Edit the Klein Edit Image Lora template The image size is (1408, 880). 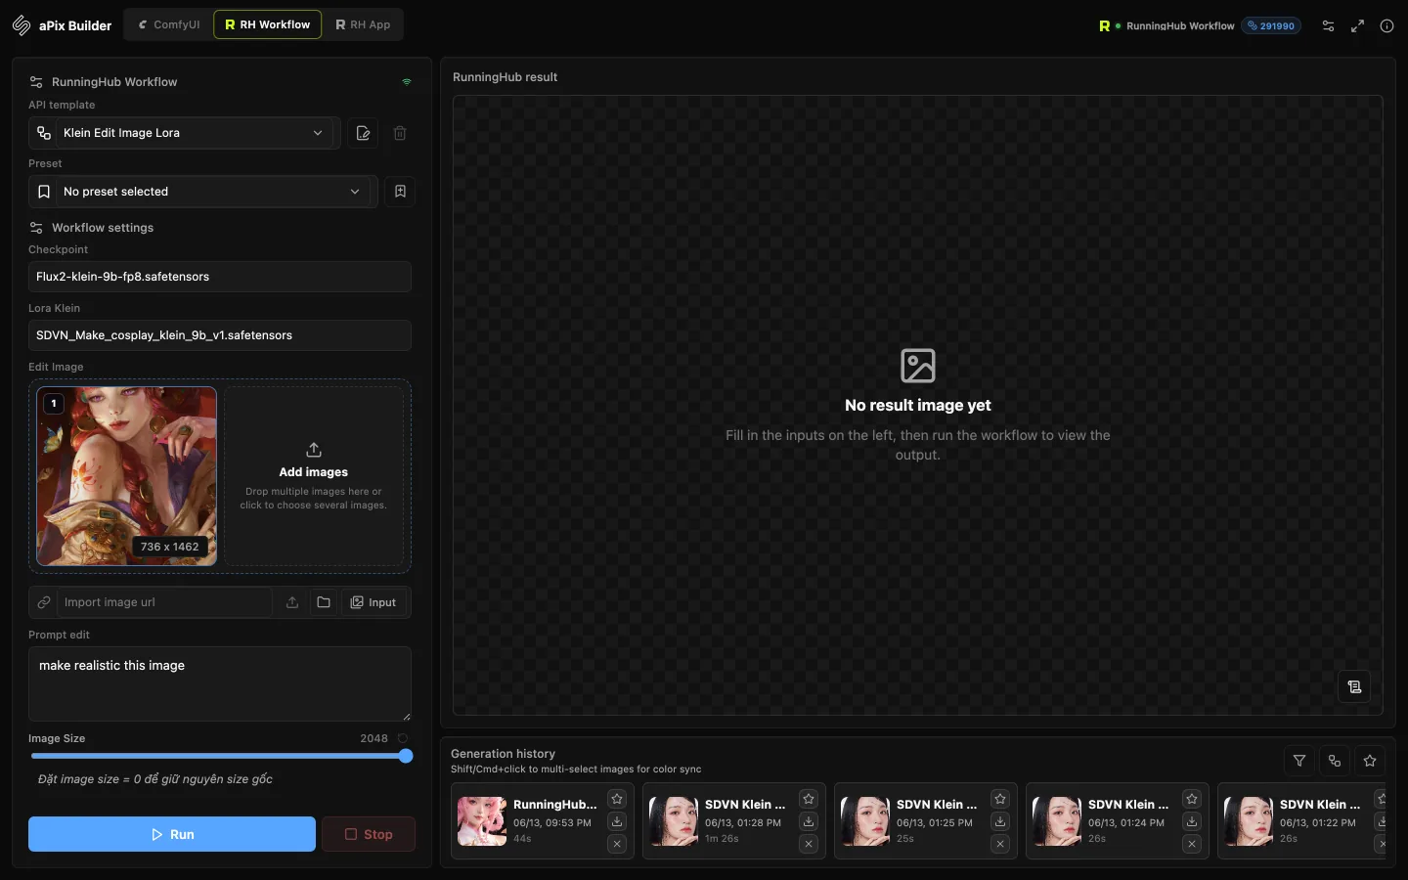point(363,133)
